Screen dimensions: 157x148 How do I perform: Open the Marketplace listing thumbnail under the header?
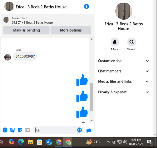(6, 20)
